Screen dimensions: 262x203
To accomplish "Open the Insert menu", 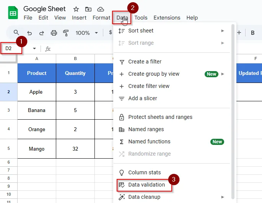I will pos(79,18).
